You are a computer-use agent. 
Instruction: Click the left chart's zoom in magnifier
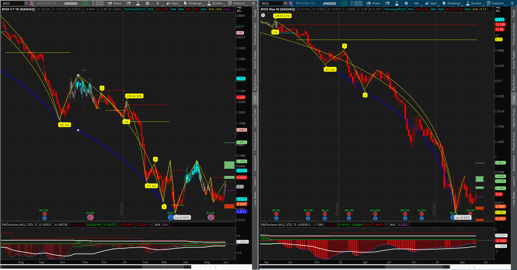[x=199, y=267]
